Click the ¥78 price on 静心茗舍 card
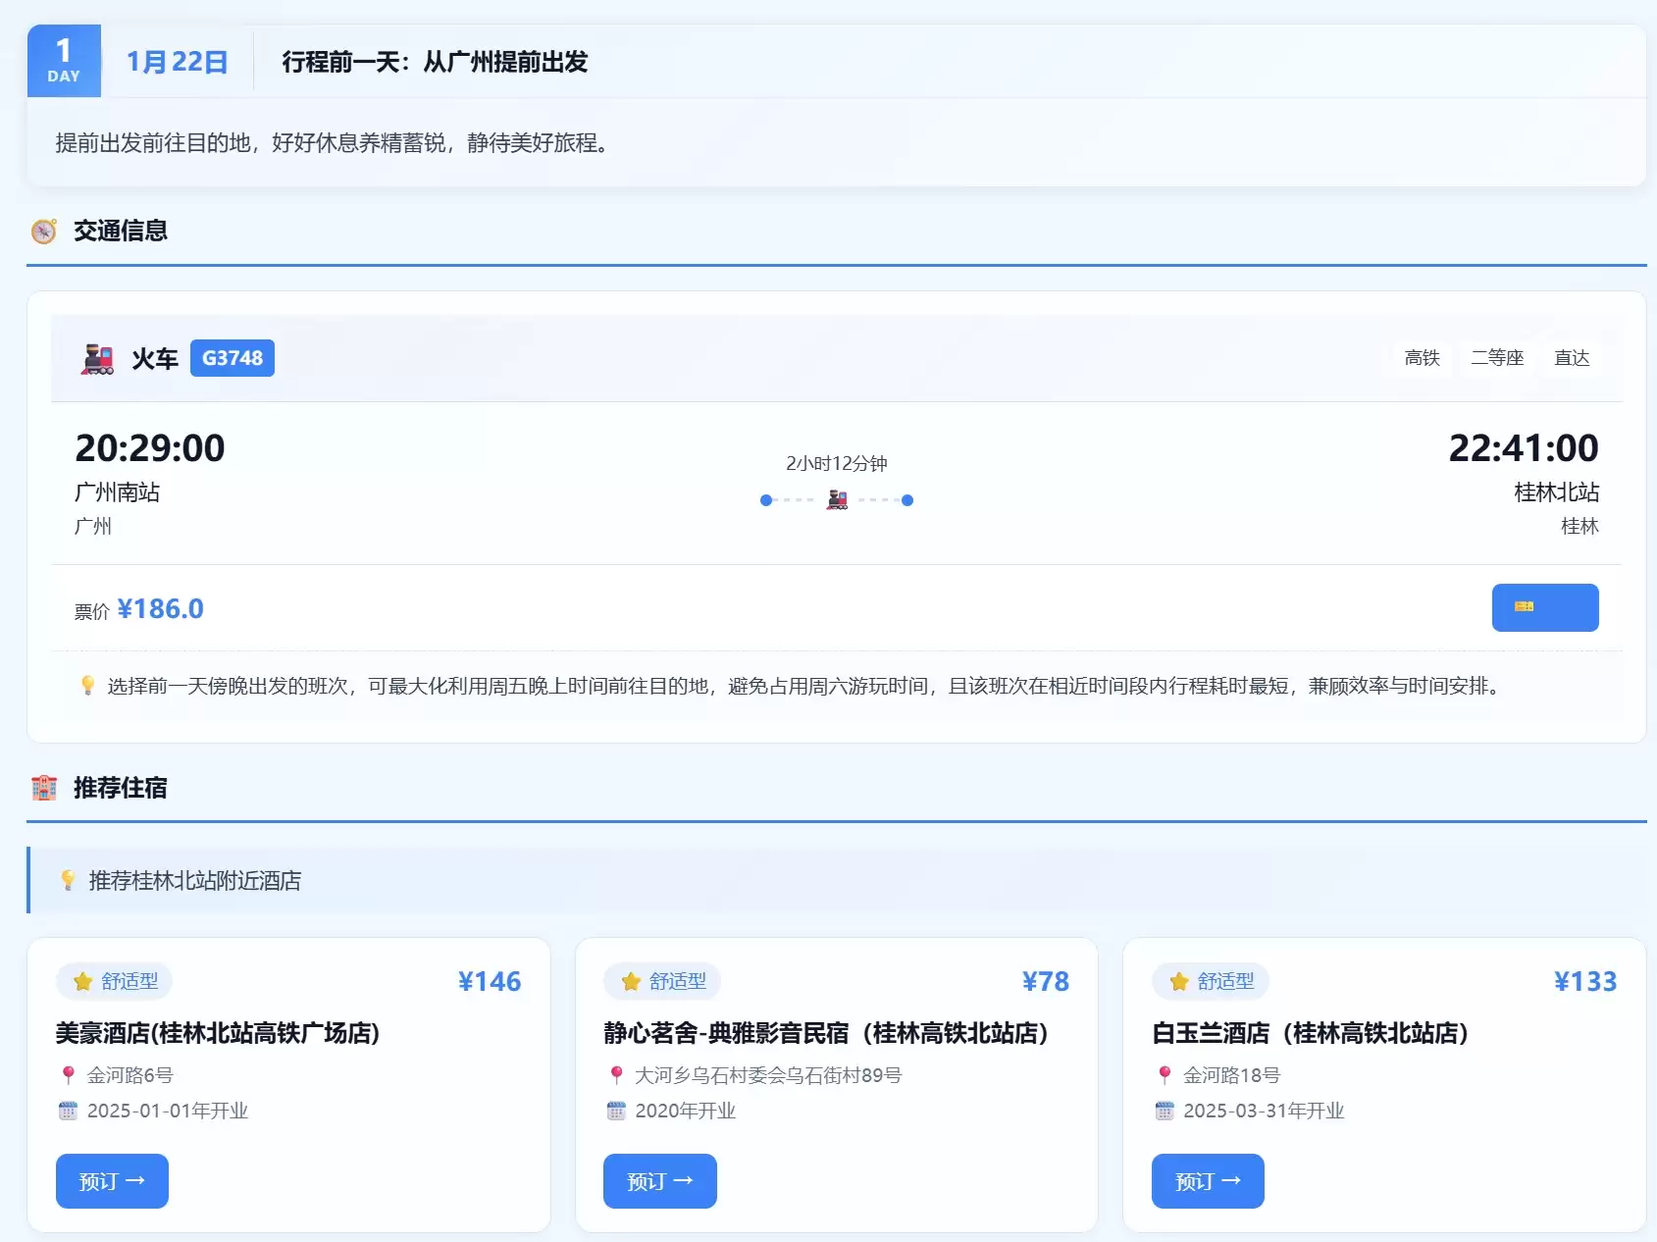This screenshot has width=1657, height=1242. pos(1045,981)
